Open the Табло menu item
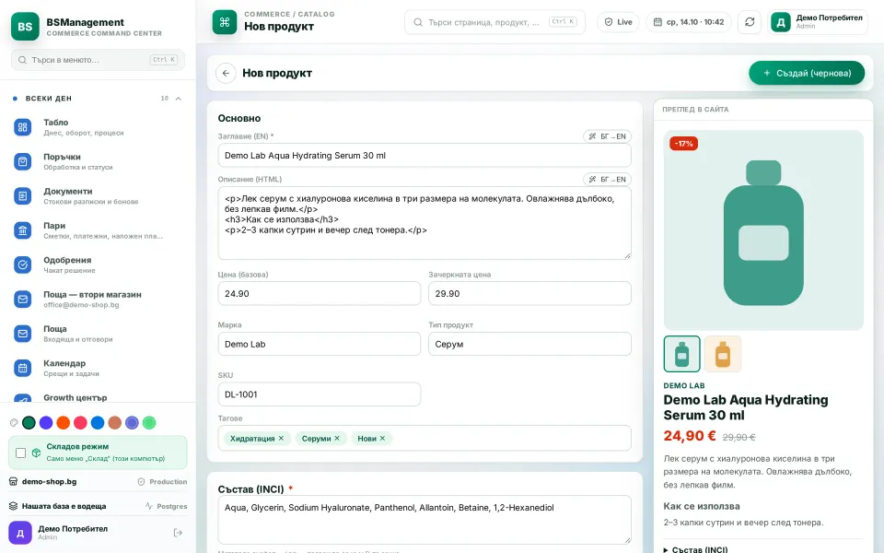 point(99,127)
